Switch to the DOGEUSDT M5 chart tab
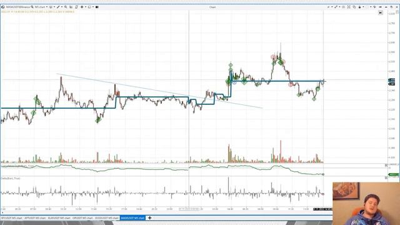Viewport: 400px width, 225px height. pyautogui.click(x=107, y=218)
